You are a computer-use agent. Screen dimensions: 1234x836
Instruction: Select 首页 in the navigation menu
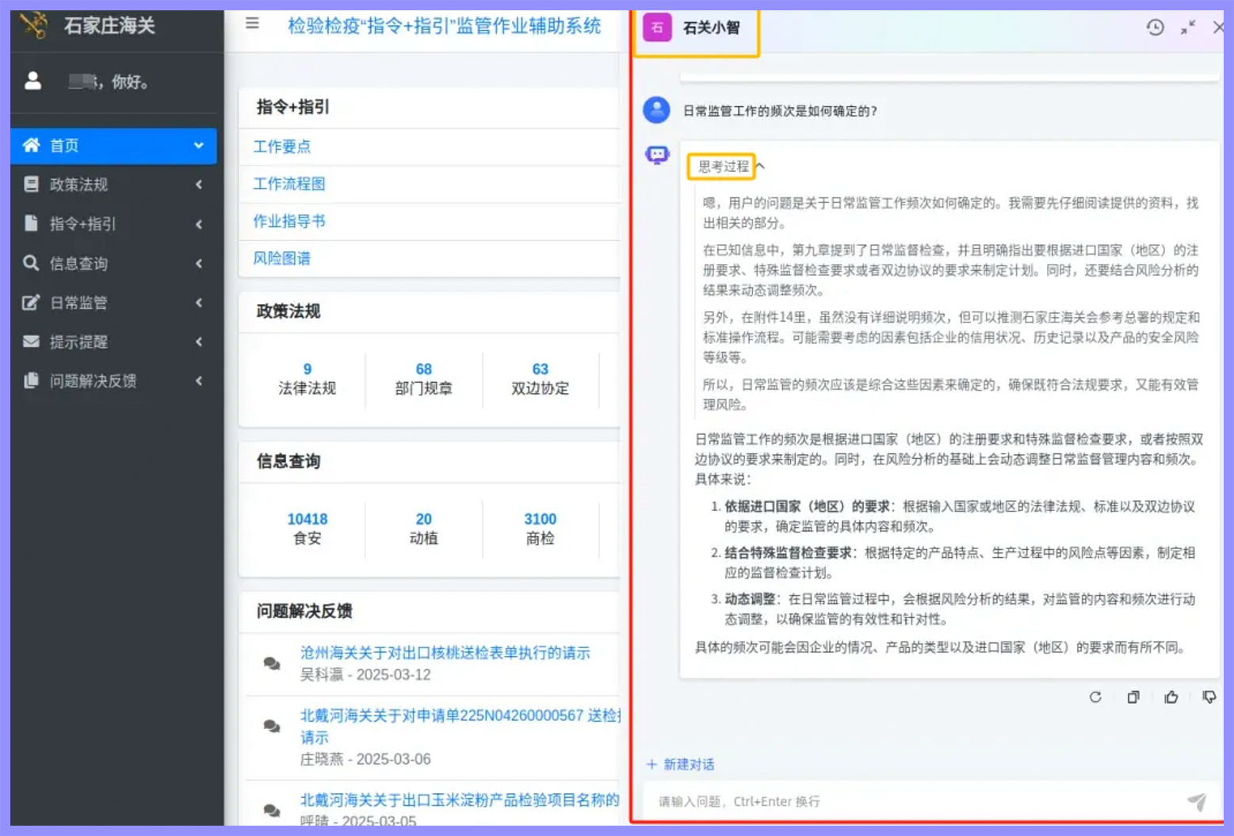(x=63, y=145)
